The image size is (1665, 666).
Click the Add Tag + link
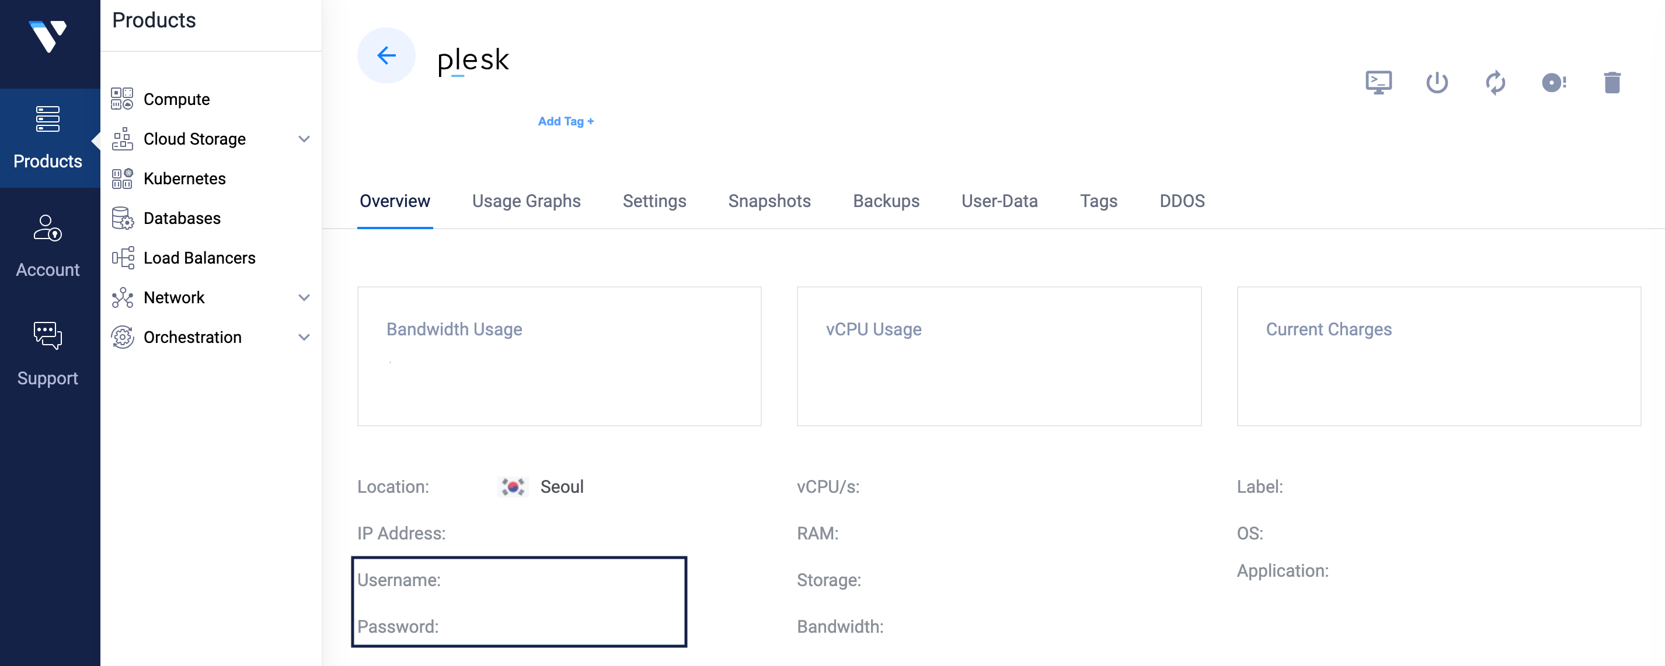coord(566,121)
